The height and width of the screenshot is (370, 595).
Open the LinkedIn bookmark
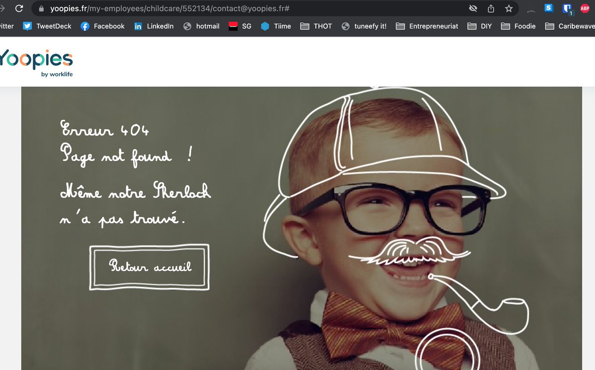(x=154, y=26)
